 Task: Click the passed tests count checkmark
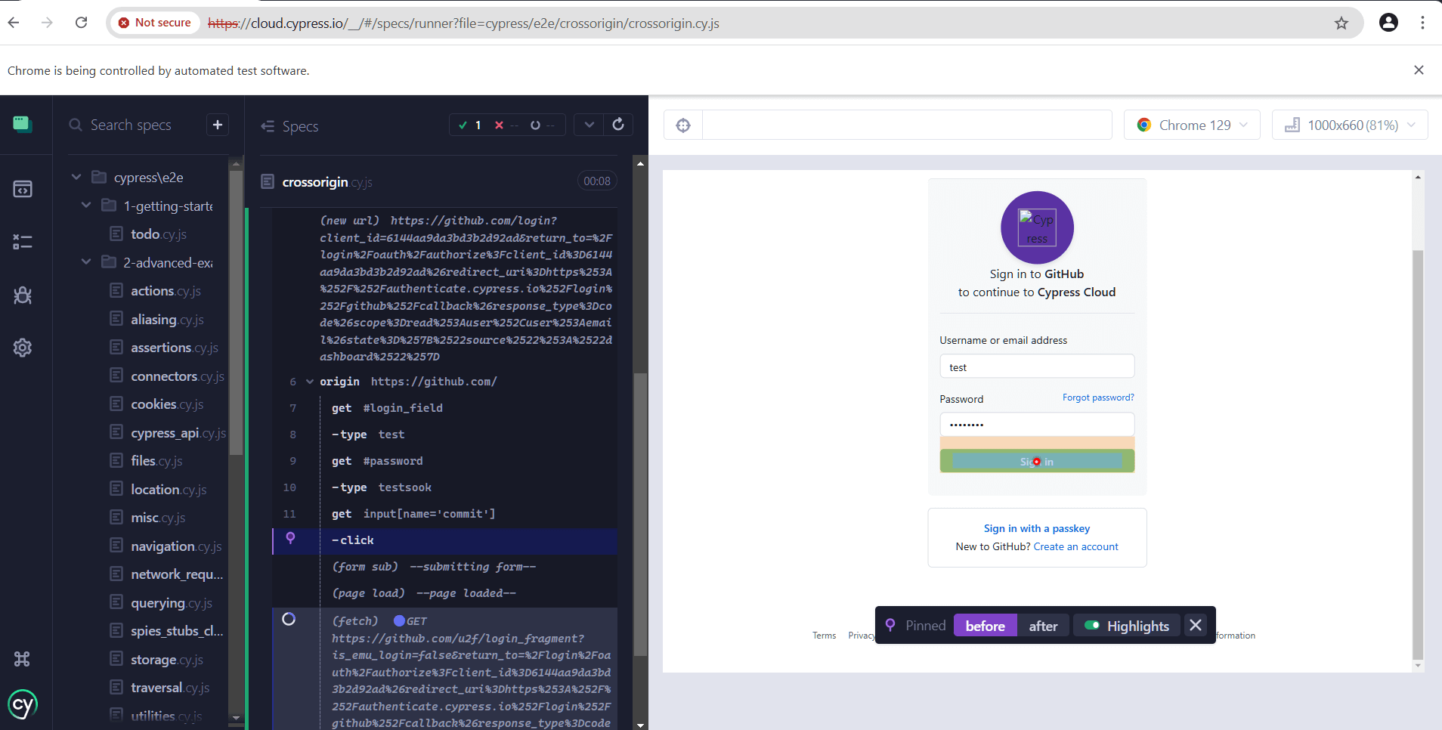(470, 125)
